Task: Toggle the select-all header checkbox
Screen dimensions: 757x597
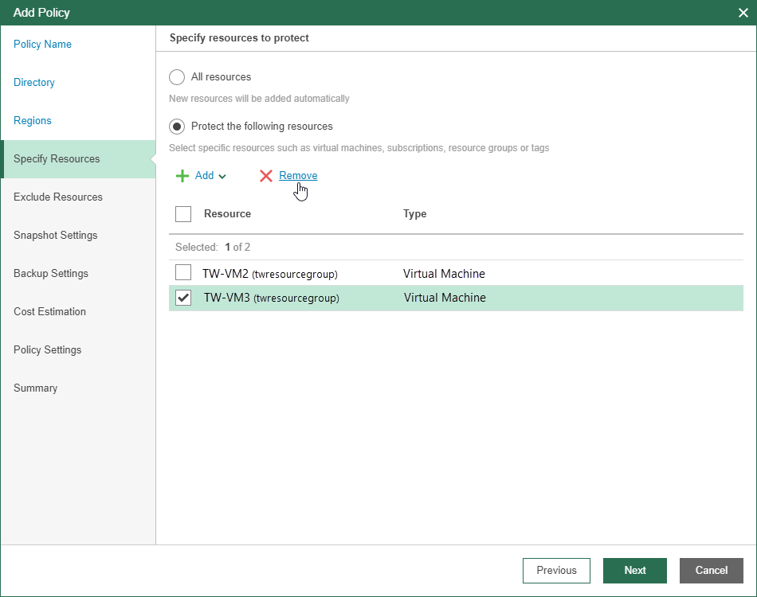Action: coord(183,214)
